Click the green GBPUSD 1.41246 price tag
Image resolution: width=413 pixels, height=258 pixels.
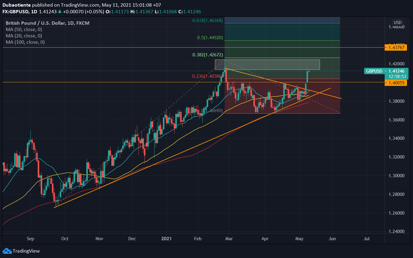(x=386, y=71)
